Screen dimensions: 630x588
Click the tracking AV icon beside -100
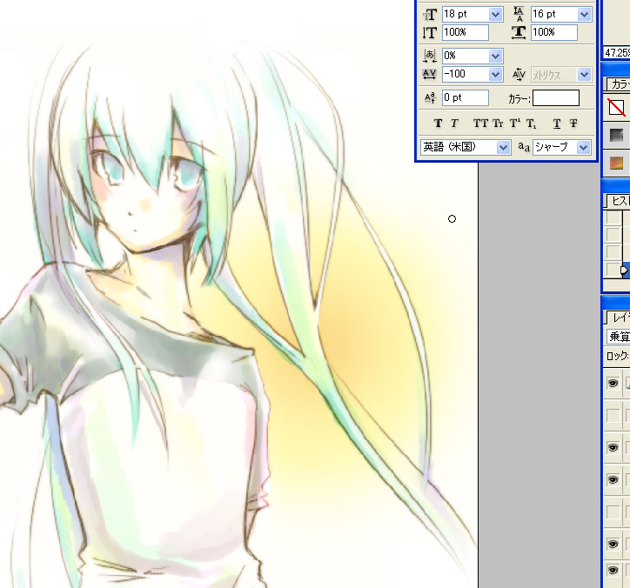point(430,74)
